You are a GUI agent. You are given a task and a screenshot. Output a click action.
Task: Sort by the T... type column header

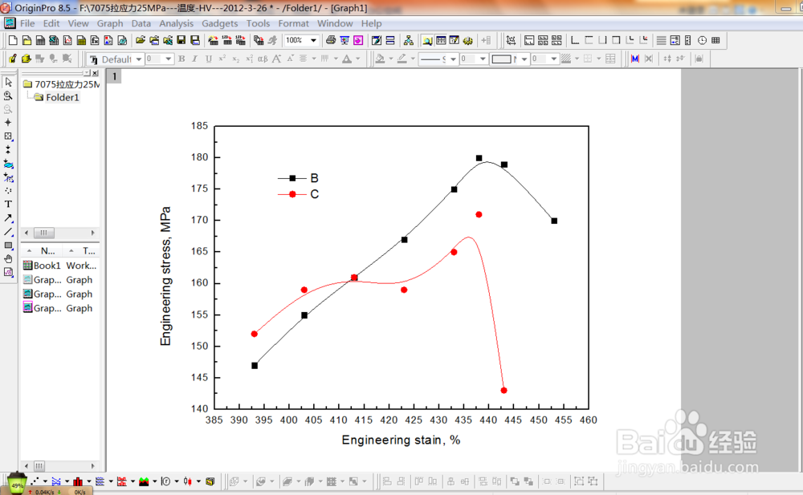(x=89, y=251)
